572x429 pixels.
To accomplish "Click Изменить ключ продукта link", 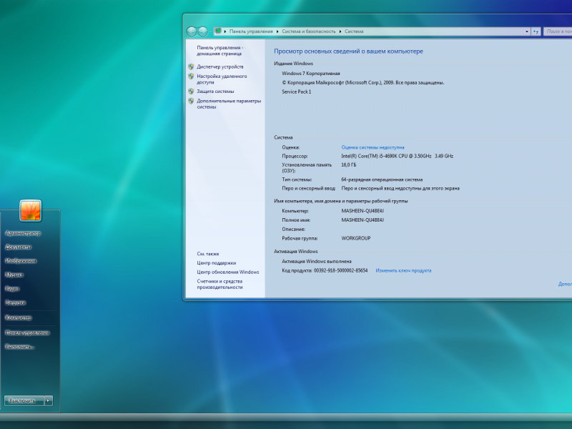I will (x=403, y=271).
